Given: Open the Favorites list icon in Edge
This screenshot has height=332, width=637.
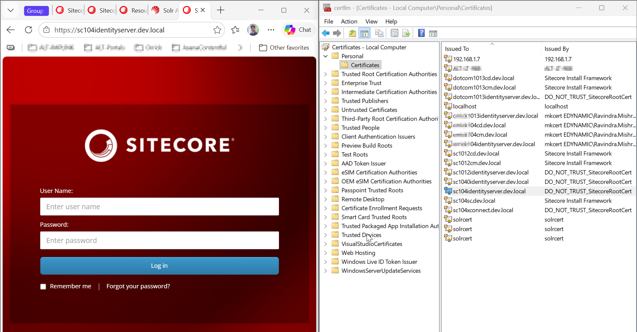Looking at the screenshot, I should pos(235,30).
